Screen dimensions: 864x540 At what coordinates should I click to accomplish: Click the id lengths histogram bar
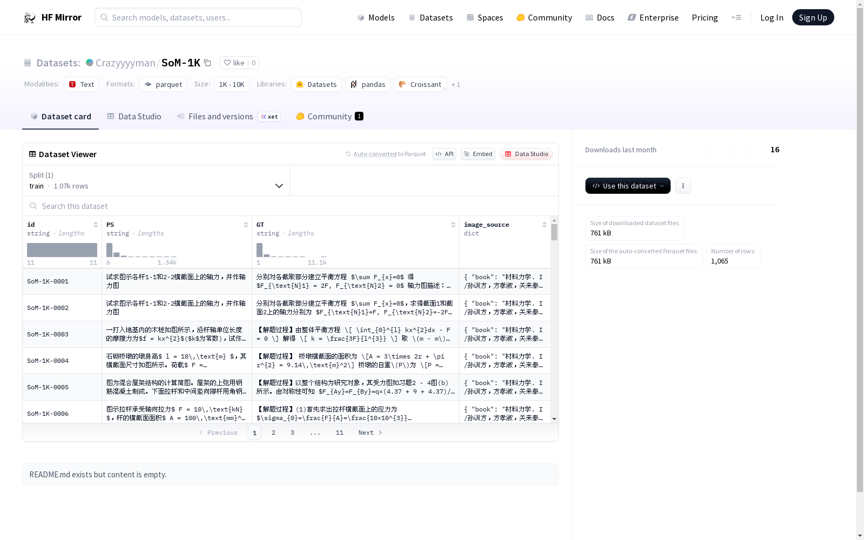coord(62,250)
